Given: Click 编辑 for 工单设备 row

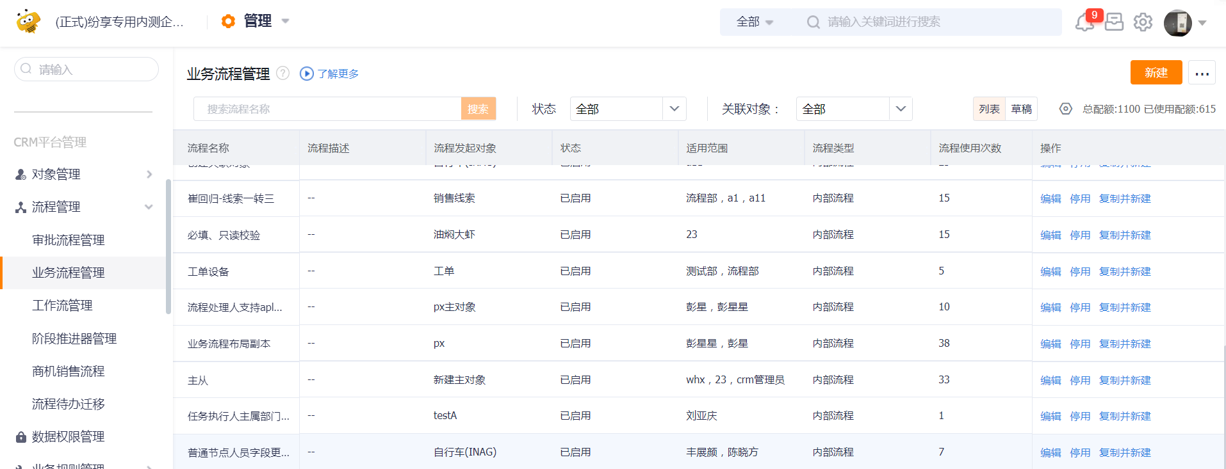Looking at the screenshot, I should coord(1050,271).
